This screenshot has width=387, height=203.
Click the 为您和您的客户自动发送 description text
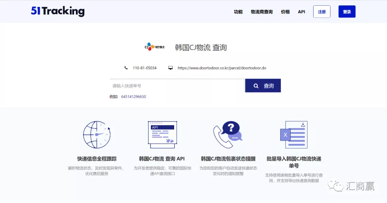pyautogui.click(x=228, y=171)
